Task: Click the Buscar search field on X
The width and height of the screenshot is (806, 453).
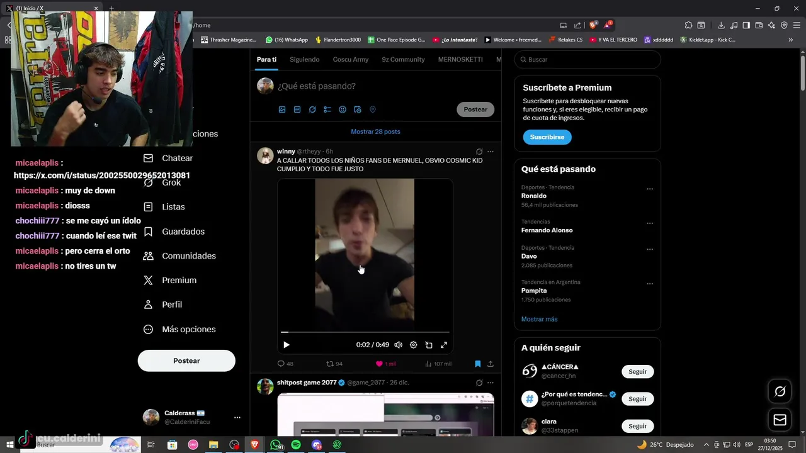Action: 587,59
